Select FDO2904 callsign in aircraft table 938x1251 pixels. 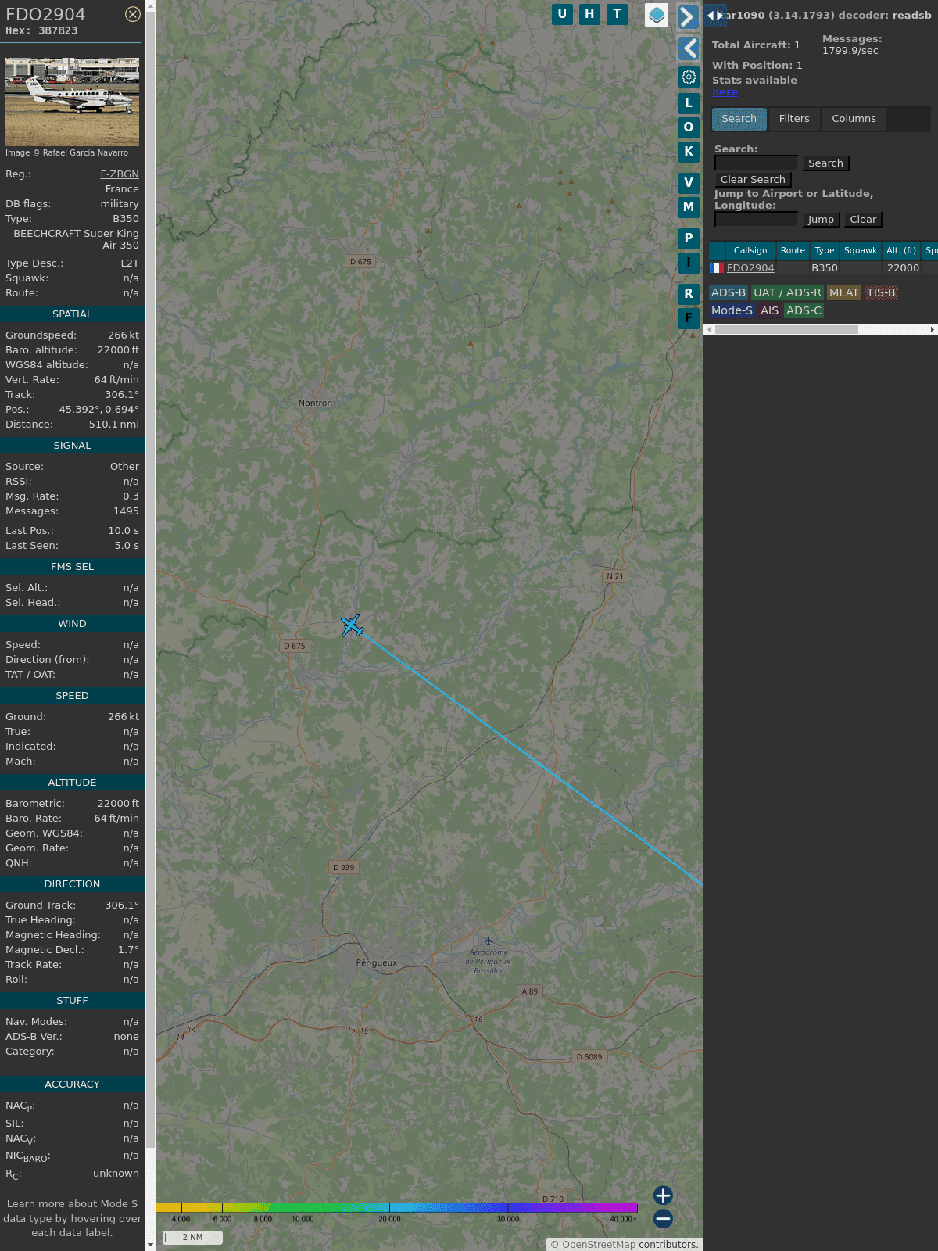(x=750, y=268)
